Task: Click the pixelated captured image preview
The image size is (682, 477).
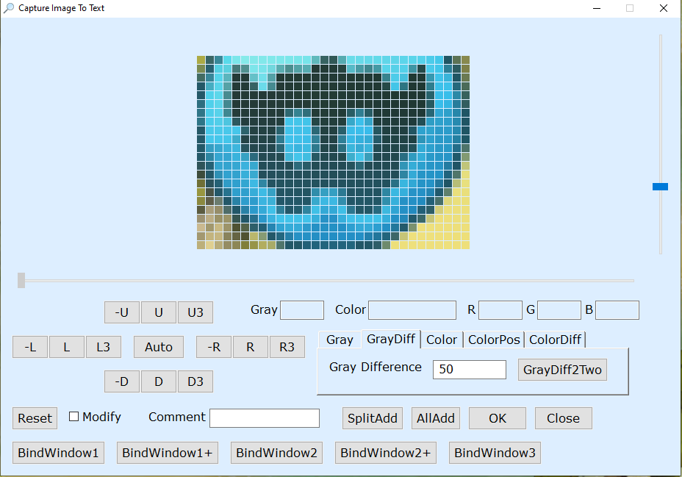Action: point(333,152)
